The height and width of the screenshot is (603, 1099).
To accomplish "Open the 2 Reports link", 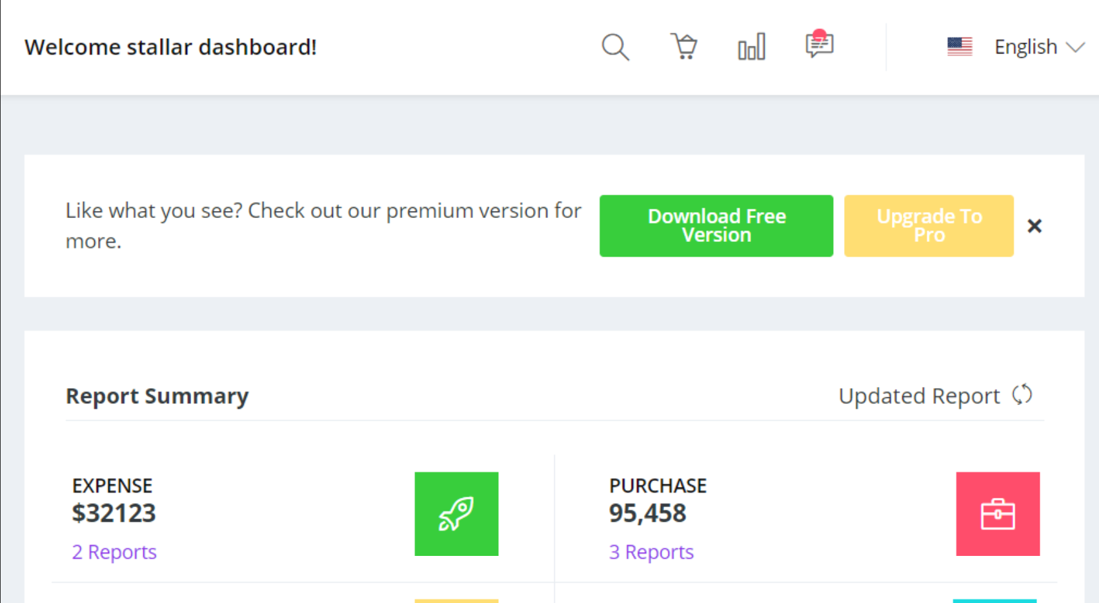I will (x=114, y=552).
